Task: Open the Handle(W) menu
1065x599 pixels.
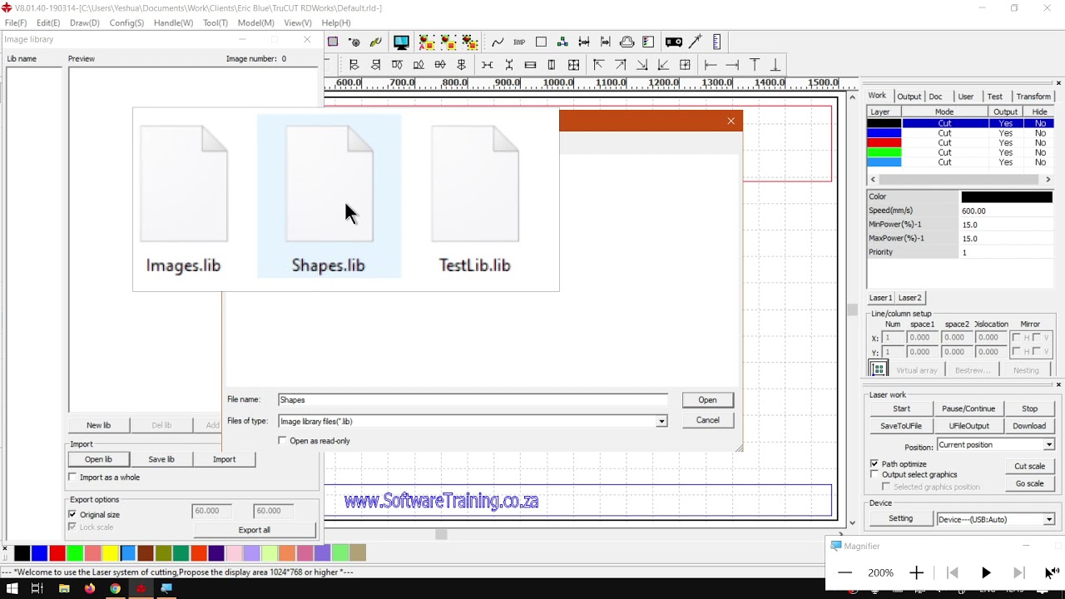Action: 173,23
